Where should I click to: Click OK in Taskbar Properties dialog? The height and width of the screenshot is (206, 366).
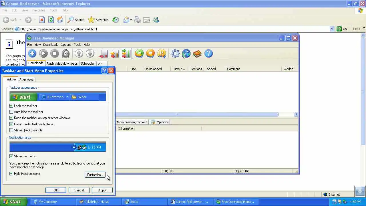56,190
